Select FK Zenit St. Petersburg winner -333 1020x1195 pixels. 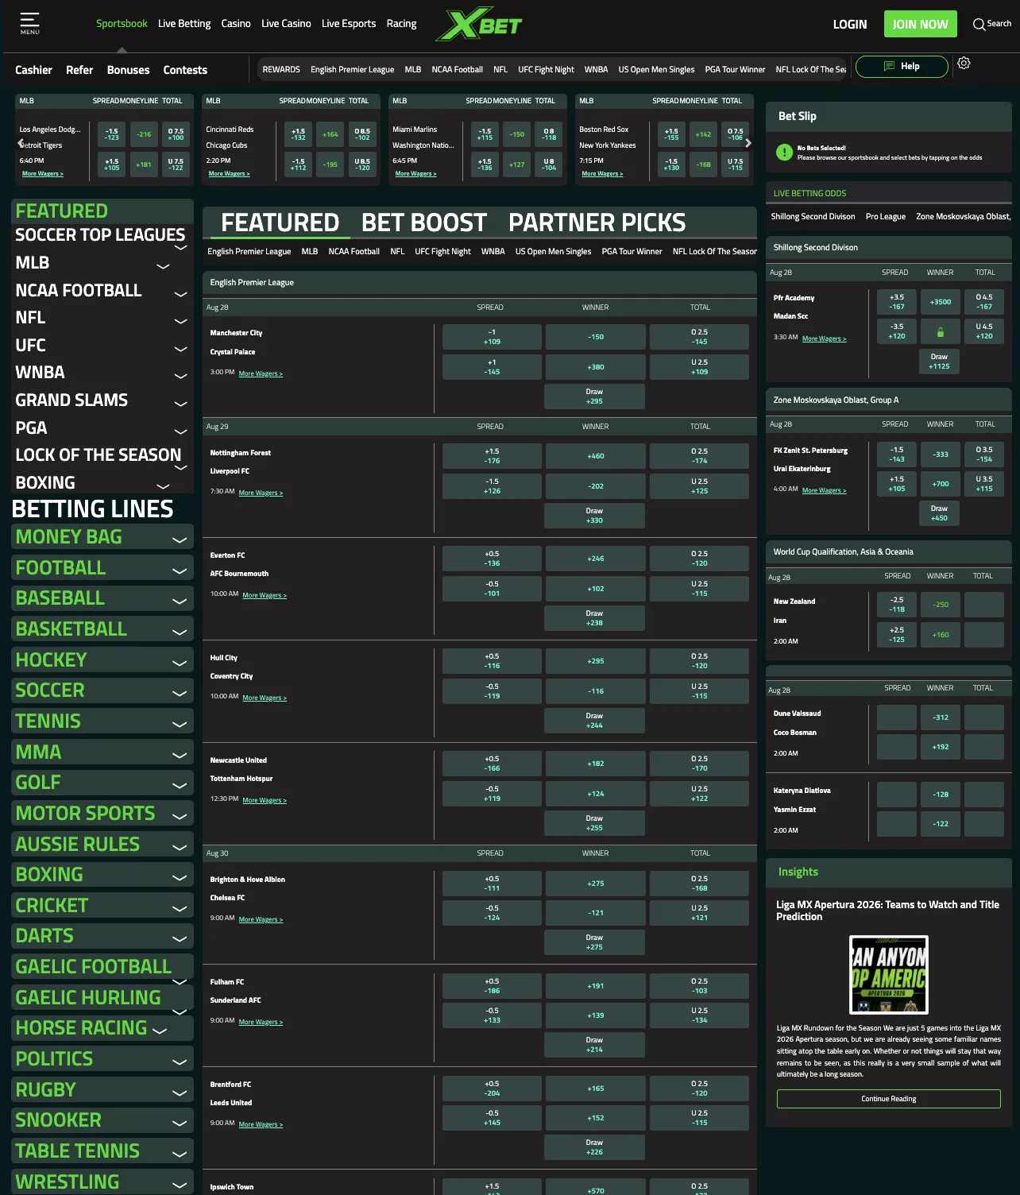point(941,454)
